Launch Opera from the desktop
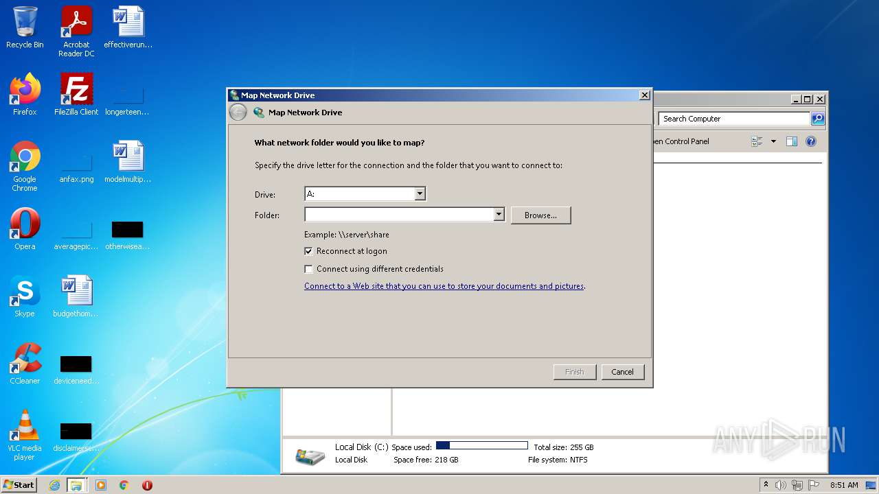Screen dimensions: 879x494 coord(25,229)
